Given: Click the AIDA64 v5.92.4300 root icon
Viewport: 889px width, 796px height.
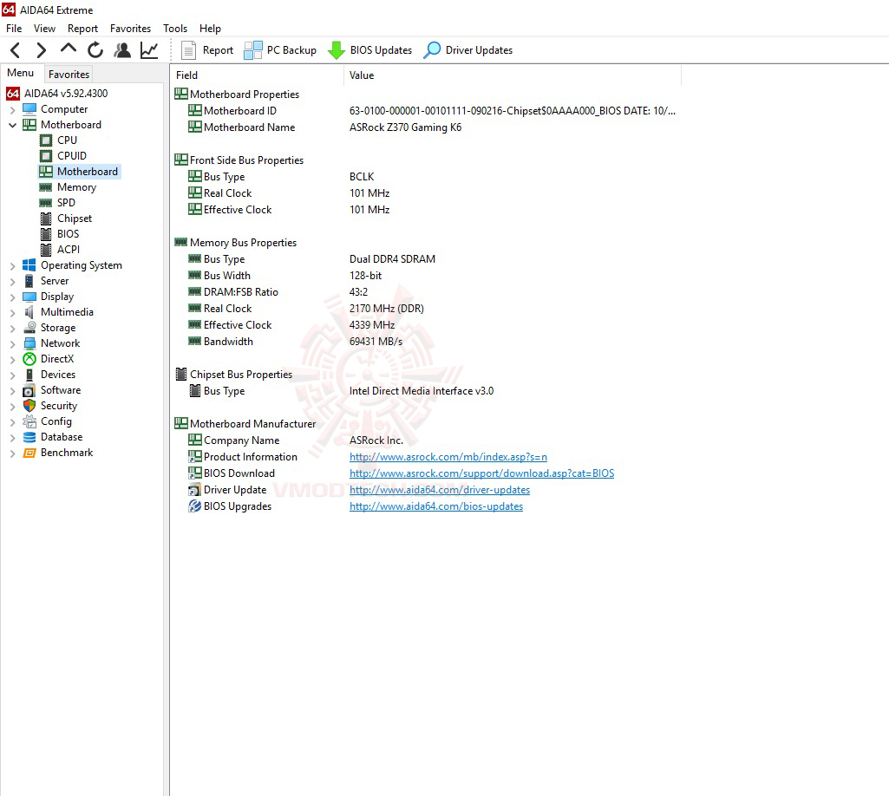Looking at the screenshot, I should (13, 94).
